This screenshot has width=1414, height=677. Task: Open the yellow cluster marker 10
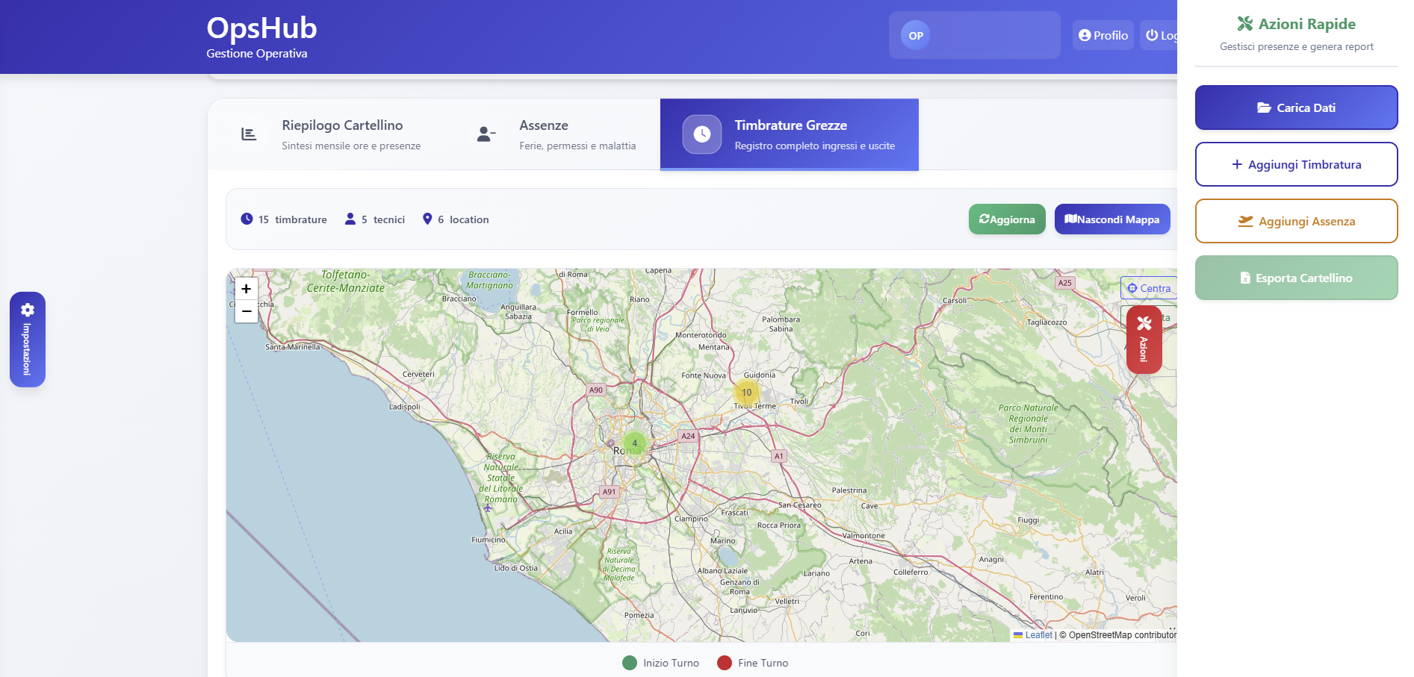click(x=746, y=392)
